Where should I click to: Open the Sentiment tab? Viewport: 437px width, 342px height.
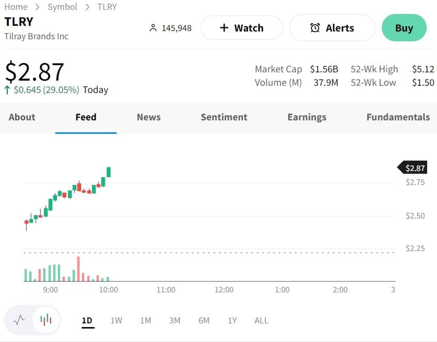click(224, 117)
